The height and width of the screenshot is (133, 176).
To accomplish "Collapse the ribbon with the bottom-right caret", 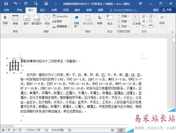I will pyautogui.click(x=172, y=32).
